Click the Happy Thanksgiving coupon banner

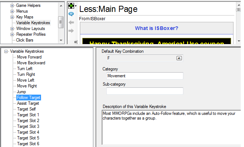[156, 42]
